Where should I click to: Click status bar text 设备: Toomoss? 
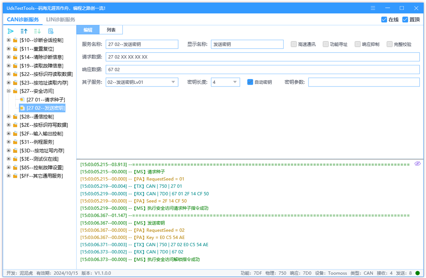point(331,273)
